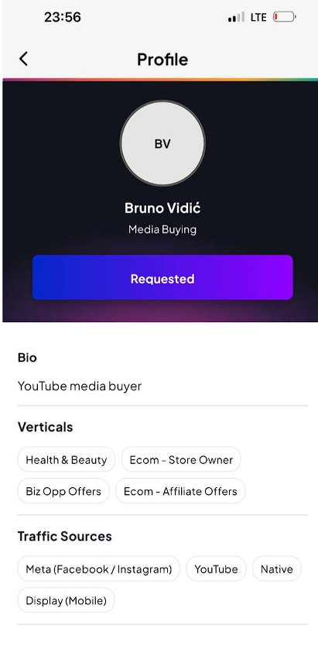Choose the Biz Opp Offers tag
318x646 pixels.
(63, 491)
